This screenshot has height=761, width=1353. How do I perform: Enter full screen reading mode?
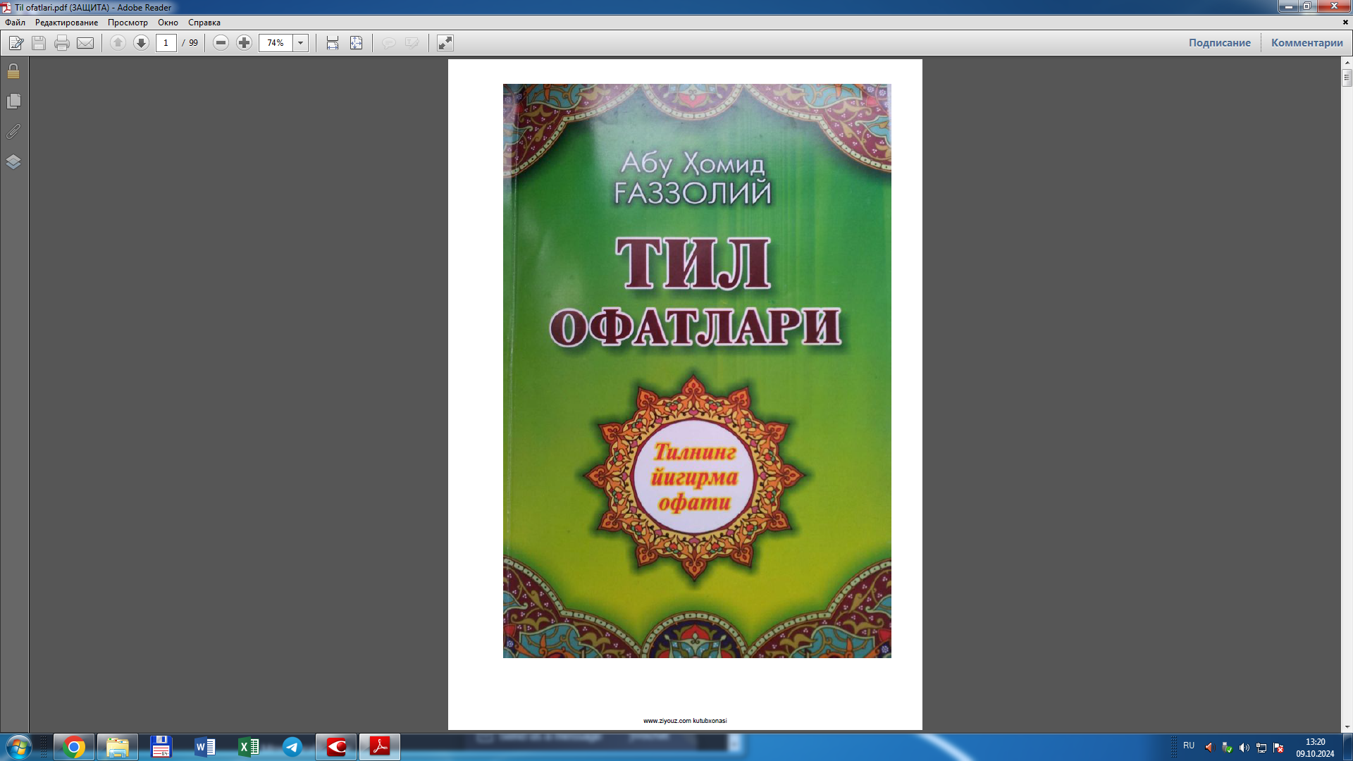click(x=444, y=43)
